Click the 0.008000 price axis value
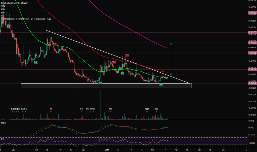The height and width of the screenshot is (152, 257). (x=252, y=27)
